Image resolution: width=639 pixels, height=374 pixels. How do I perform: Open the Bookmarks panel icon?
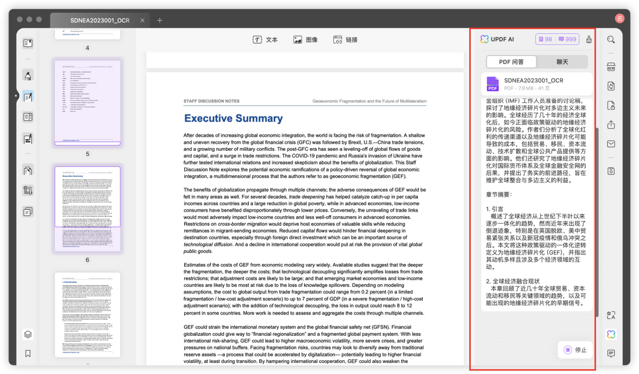[x=28, y=353]
